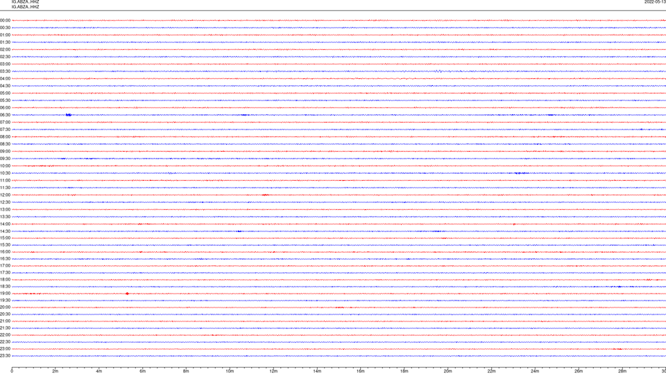
Task: Choose the 11:00 time label
Action: coord(5,180)
